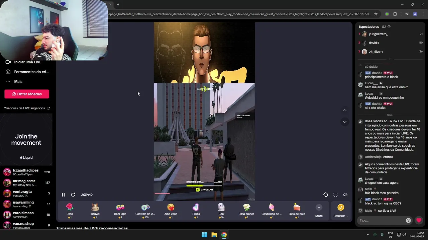Click the Obter Moedas button

[x=27, y=94]
